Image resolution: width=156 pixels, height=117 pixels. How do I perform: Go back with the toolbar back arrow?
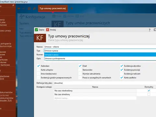pyautogui.click(x=19, y=8)
